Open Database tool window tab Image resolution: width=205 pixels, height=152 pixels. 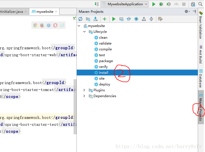pos(201,79)
